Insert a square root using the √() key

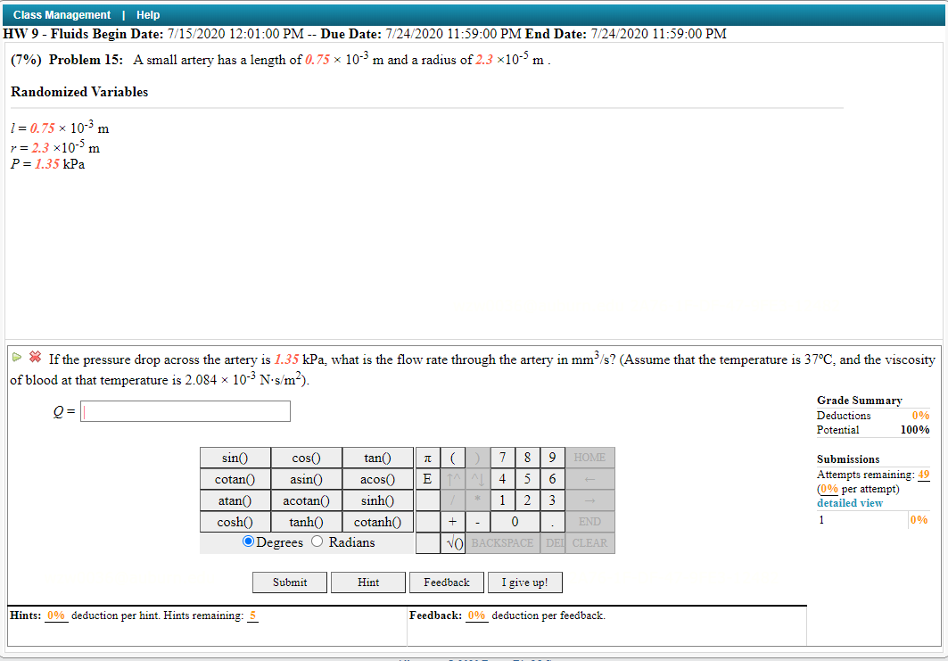[455, 542]
